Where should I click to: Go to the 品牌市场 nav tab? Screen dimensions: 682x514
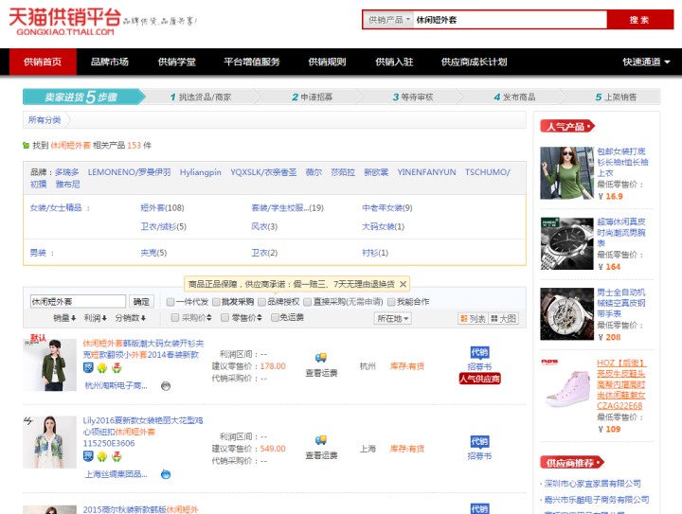[110, 62]
